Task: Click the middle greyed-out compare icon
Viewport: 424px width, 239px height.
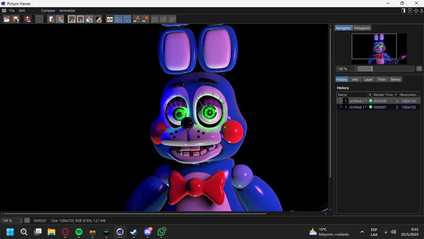Action: (x=163, y=19)
